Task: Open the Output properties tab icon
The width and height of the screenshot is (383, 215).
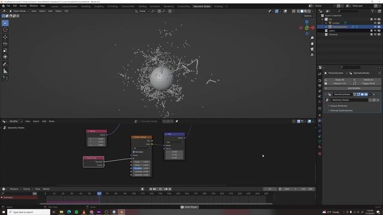Action: click(320, 86)
